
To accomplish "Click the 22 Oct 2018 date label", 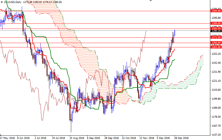I will tap(129, 138).
